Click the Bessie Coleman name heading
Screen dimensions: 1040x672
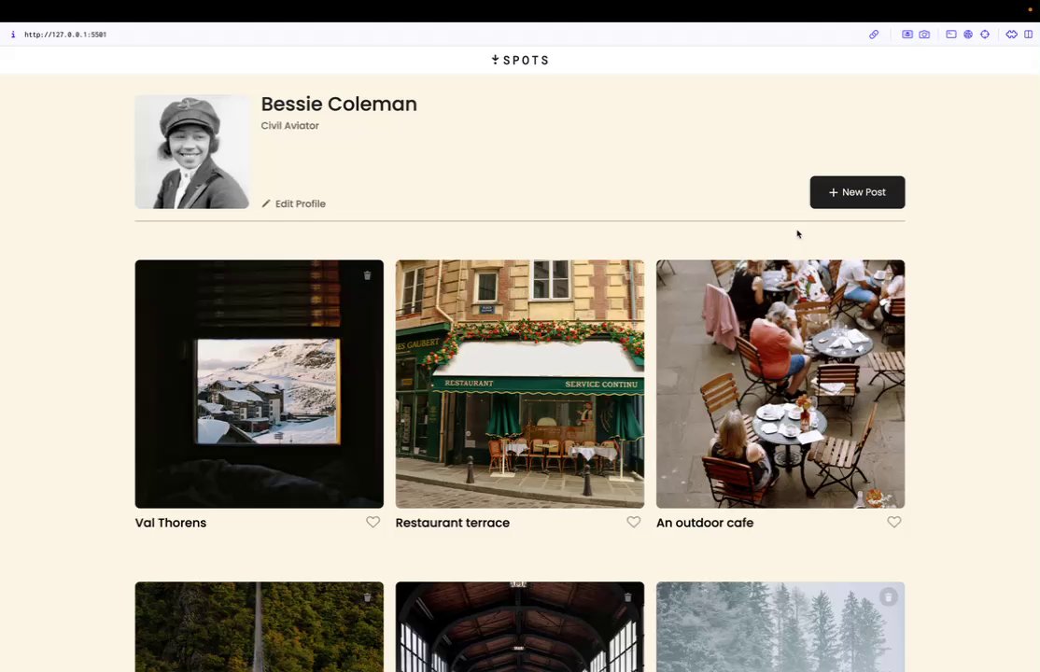pyautogui.click(x=339, y=105)
